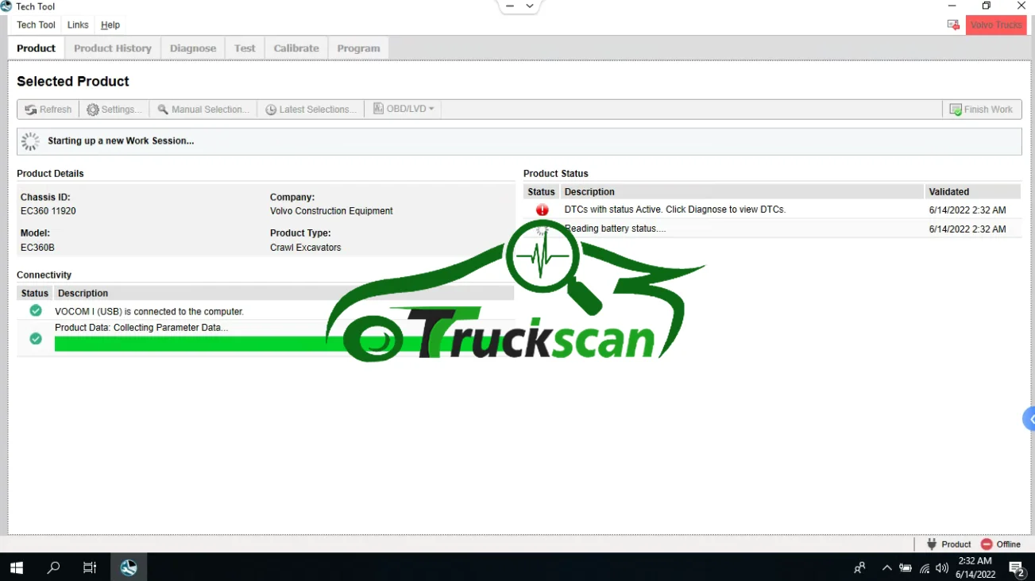Open the Tech Tool menu
This screenshot has width=1035, height=581.
tap(37, 25)
